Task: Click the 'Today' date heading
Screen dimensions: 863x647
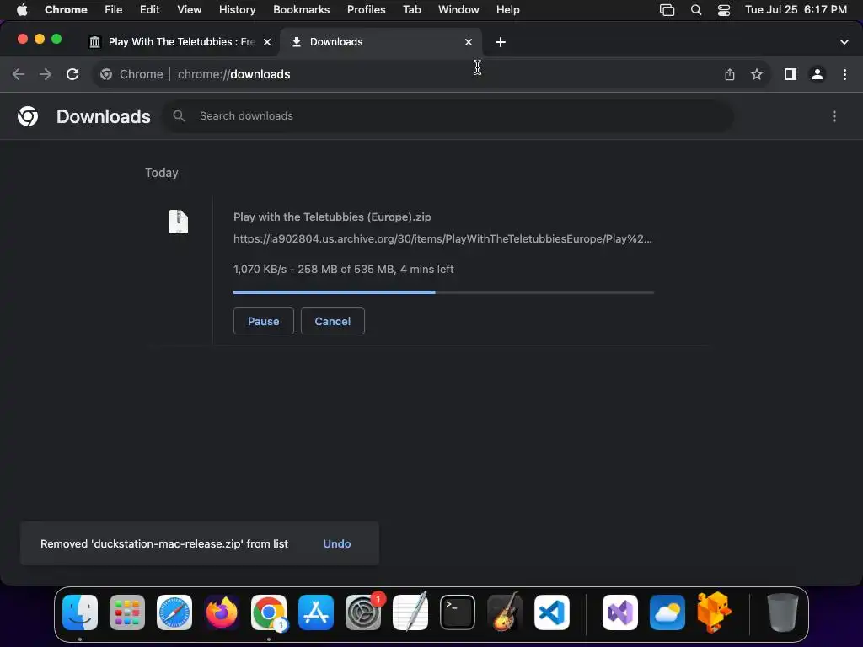Action: tap(161, 173)
